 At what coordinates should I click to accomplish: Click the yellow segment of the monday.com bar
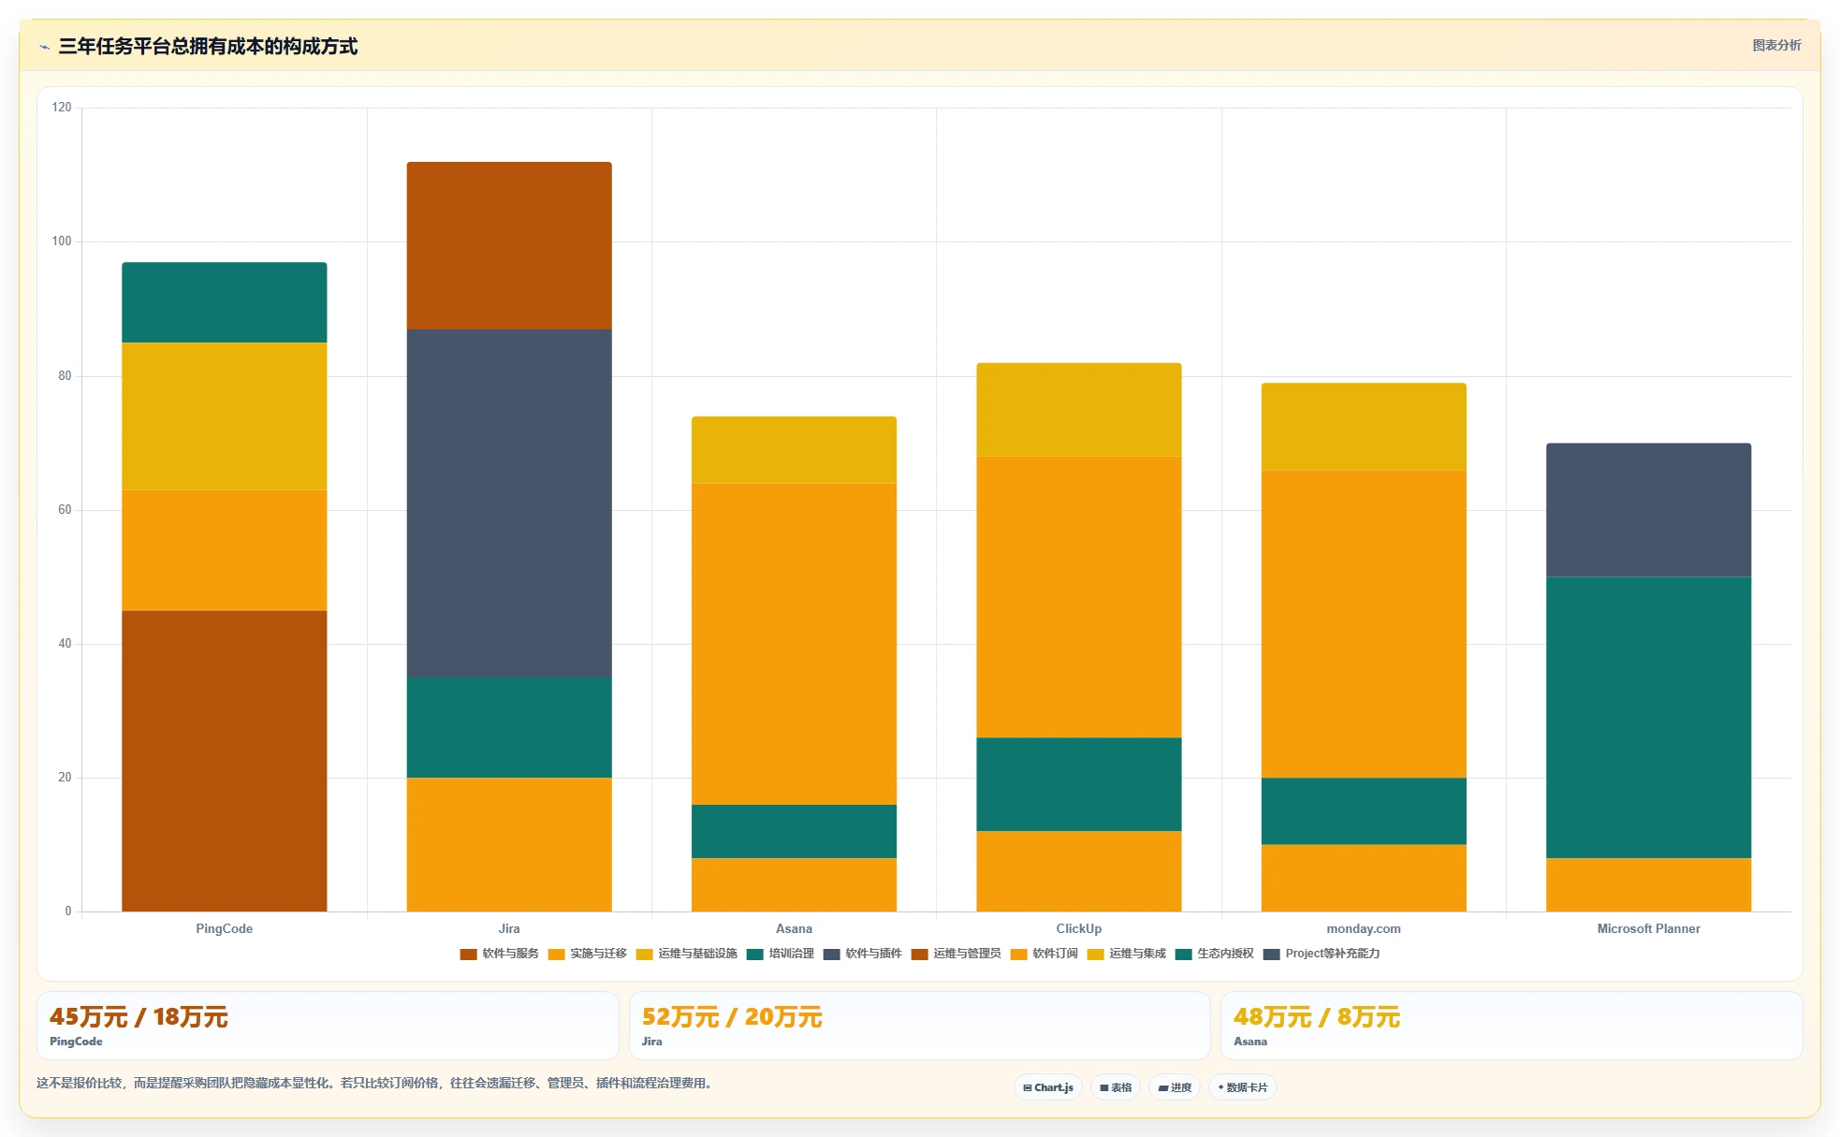pyautogui.click(x=1364, y=427)
